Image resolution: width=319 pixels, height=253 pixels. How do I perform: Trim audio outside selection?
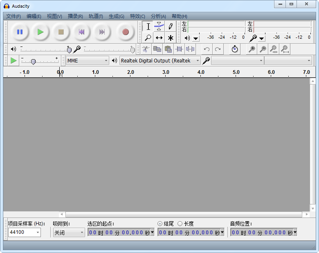click(x=179, y=49)
